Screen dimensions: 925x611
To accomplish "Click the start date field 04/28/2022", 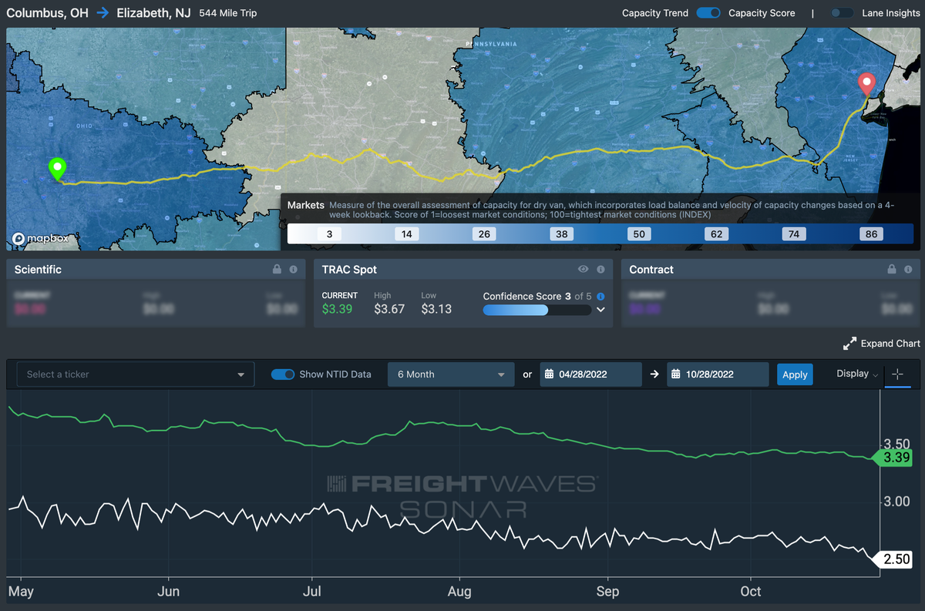I will (591, 374).
